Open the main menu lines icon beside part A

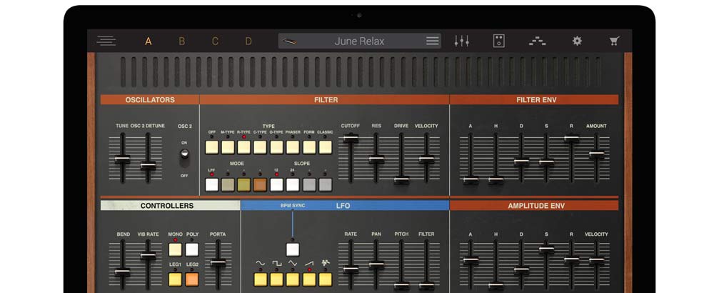tap(106, 41)
